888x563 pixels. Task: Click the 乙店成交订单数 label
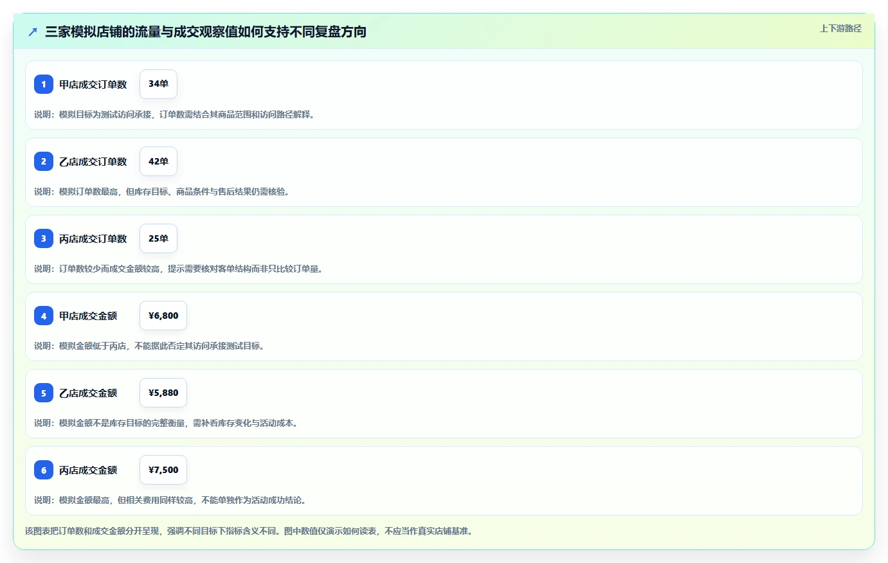[x=93, y=161]
